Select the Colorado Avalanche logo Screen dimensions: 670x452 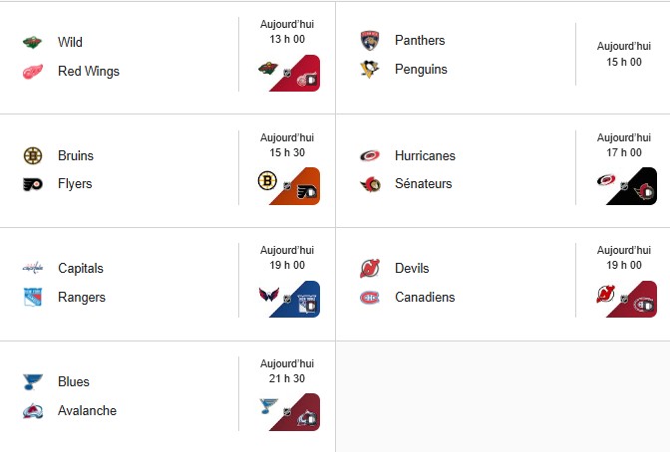(x=33, y=410)
